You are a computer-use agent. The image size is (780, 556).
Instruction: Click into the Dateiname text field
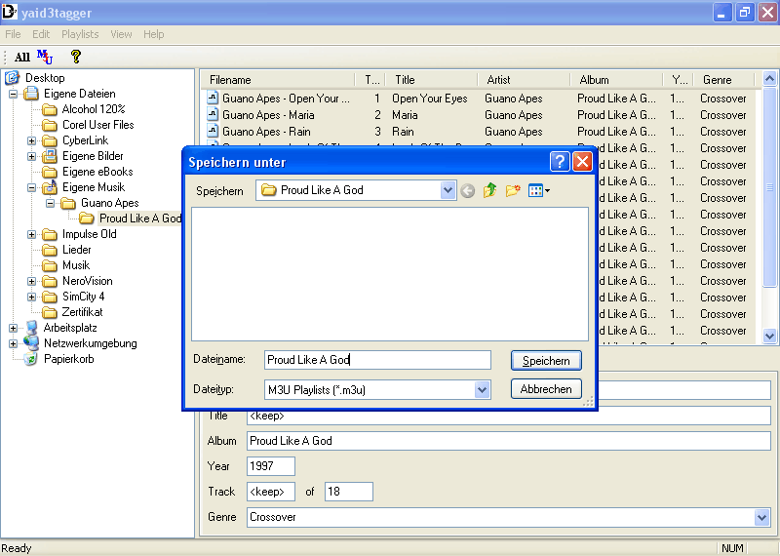click(x=377, y=360)
